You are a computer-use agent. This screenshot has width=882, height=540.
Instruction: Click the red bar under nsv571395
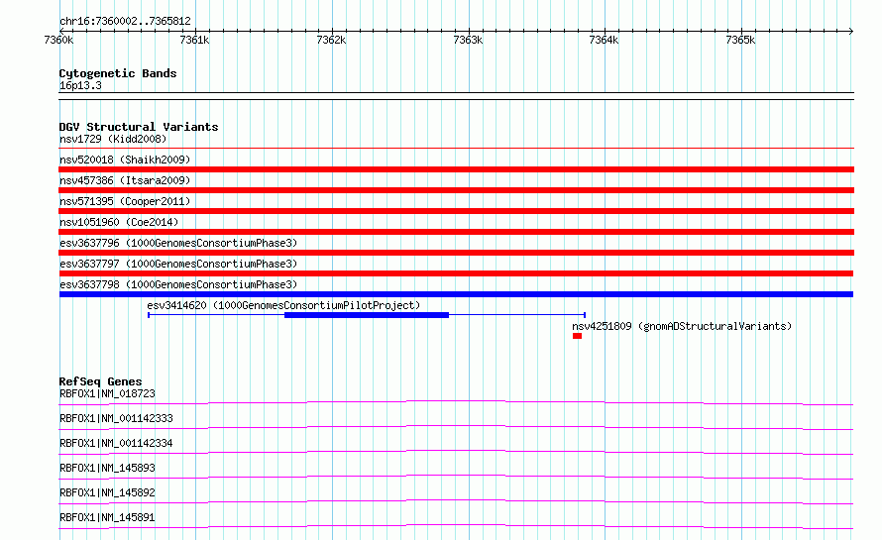(x=456, y=211)
